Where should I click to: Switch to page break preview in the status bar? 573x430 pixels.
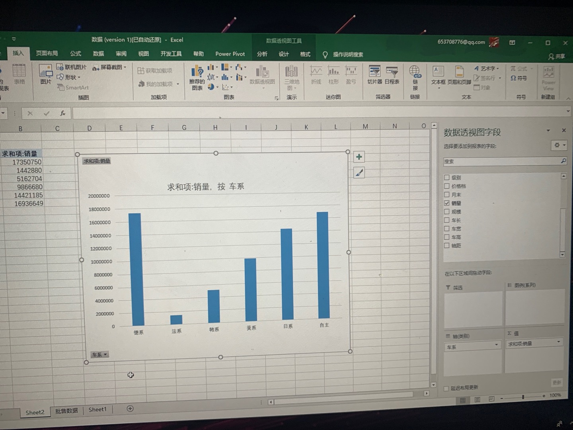pos(491,399)
